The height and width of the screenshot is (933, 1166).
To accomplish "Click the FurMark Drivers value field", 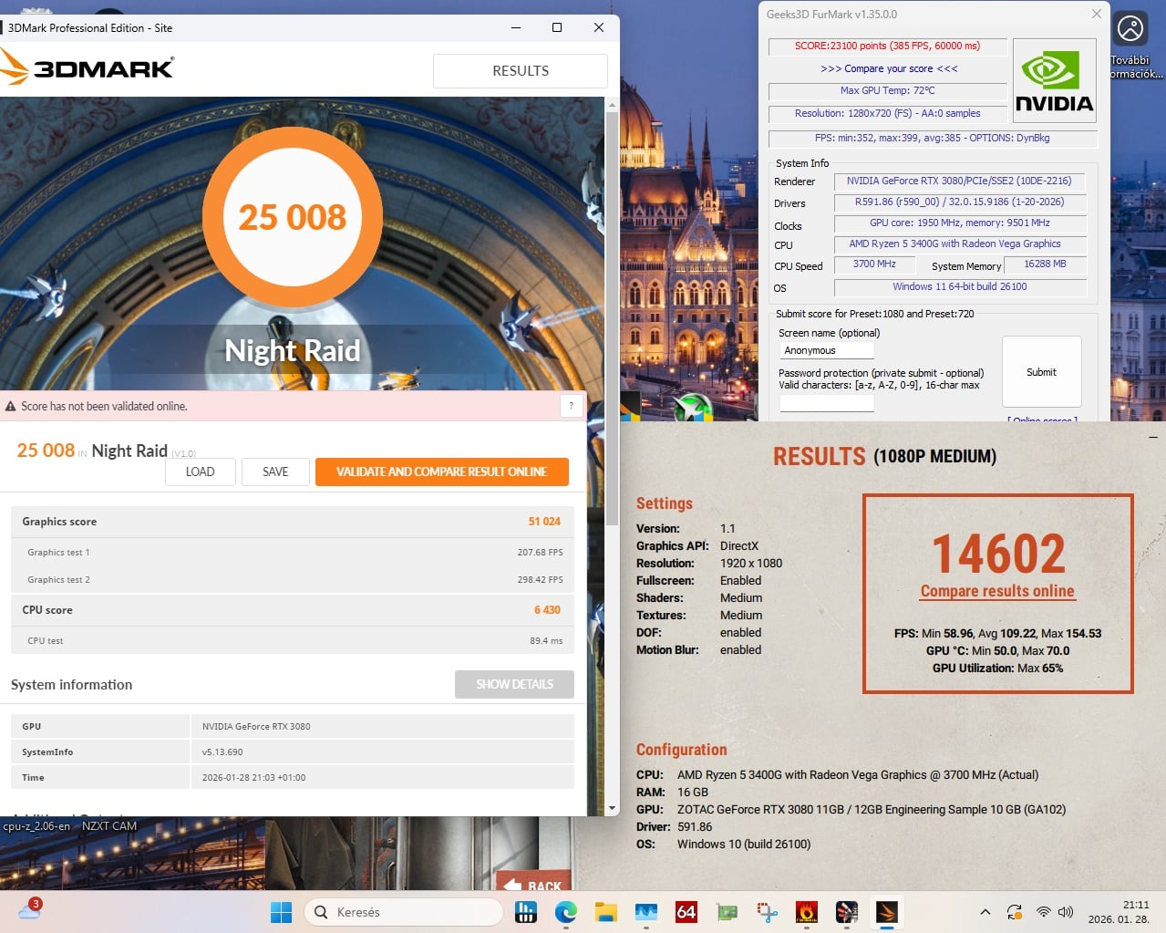I will (x=959, y=202).
